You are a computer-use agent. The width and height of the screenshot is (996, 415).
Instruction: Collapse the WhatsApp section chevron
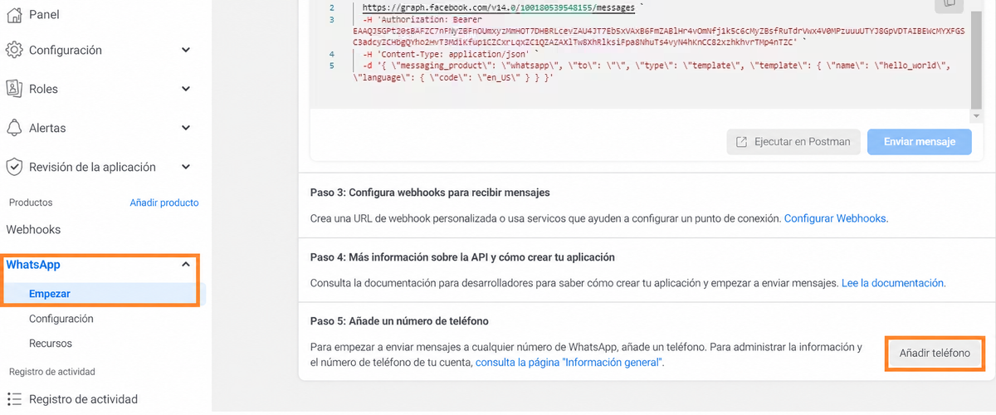pos(186,265)
